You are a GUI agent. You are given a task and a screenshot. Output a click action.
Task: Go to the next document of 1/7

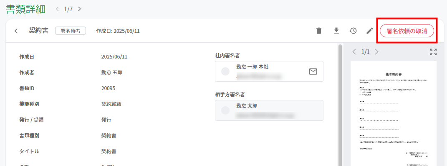click(80, 9)
